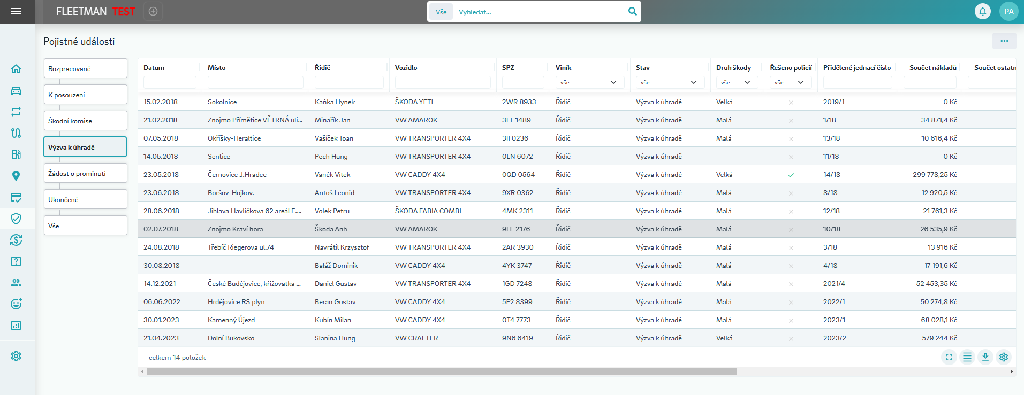
Task: Expand the Viník filter dropdown
Action: [x=589, y=82]
